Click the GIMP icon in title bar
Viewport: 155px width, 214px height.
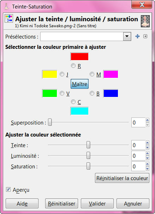click(6, 6)
